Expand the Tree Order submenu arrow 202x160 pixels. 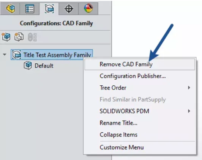pyautogui.click(x=189, y=88)
